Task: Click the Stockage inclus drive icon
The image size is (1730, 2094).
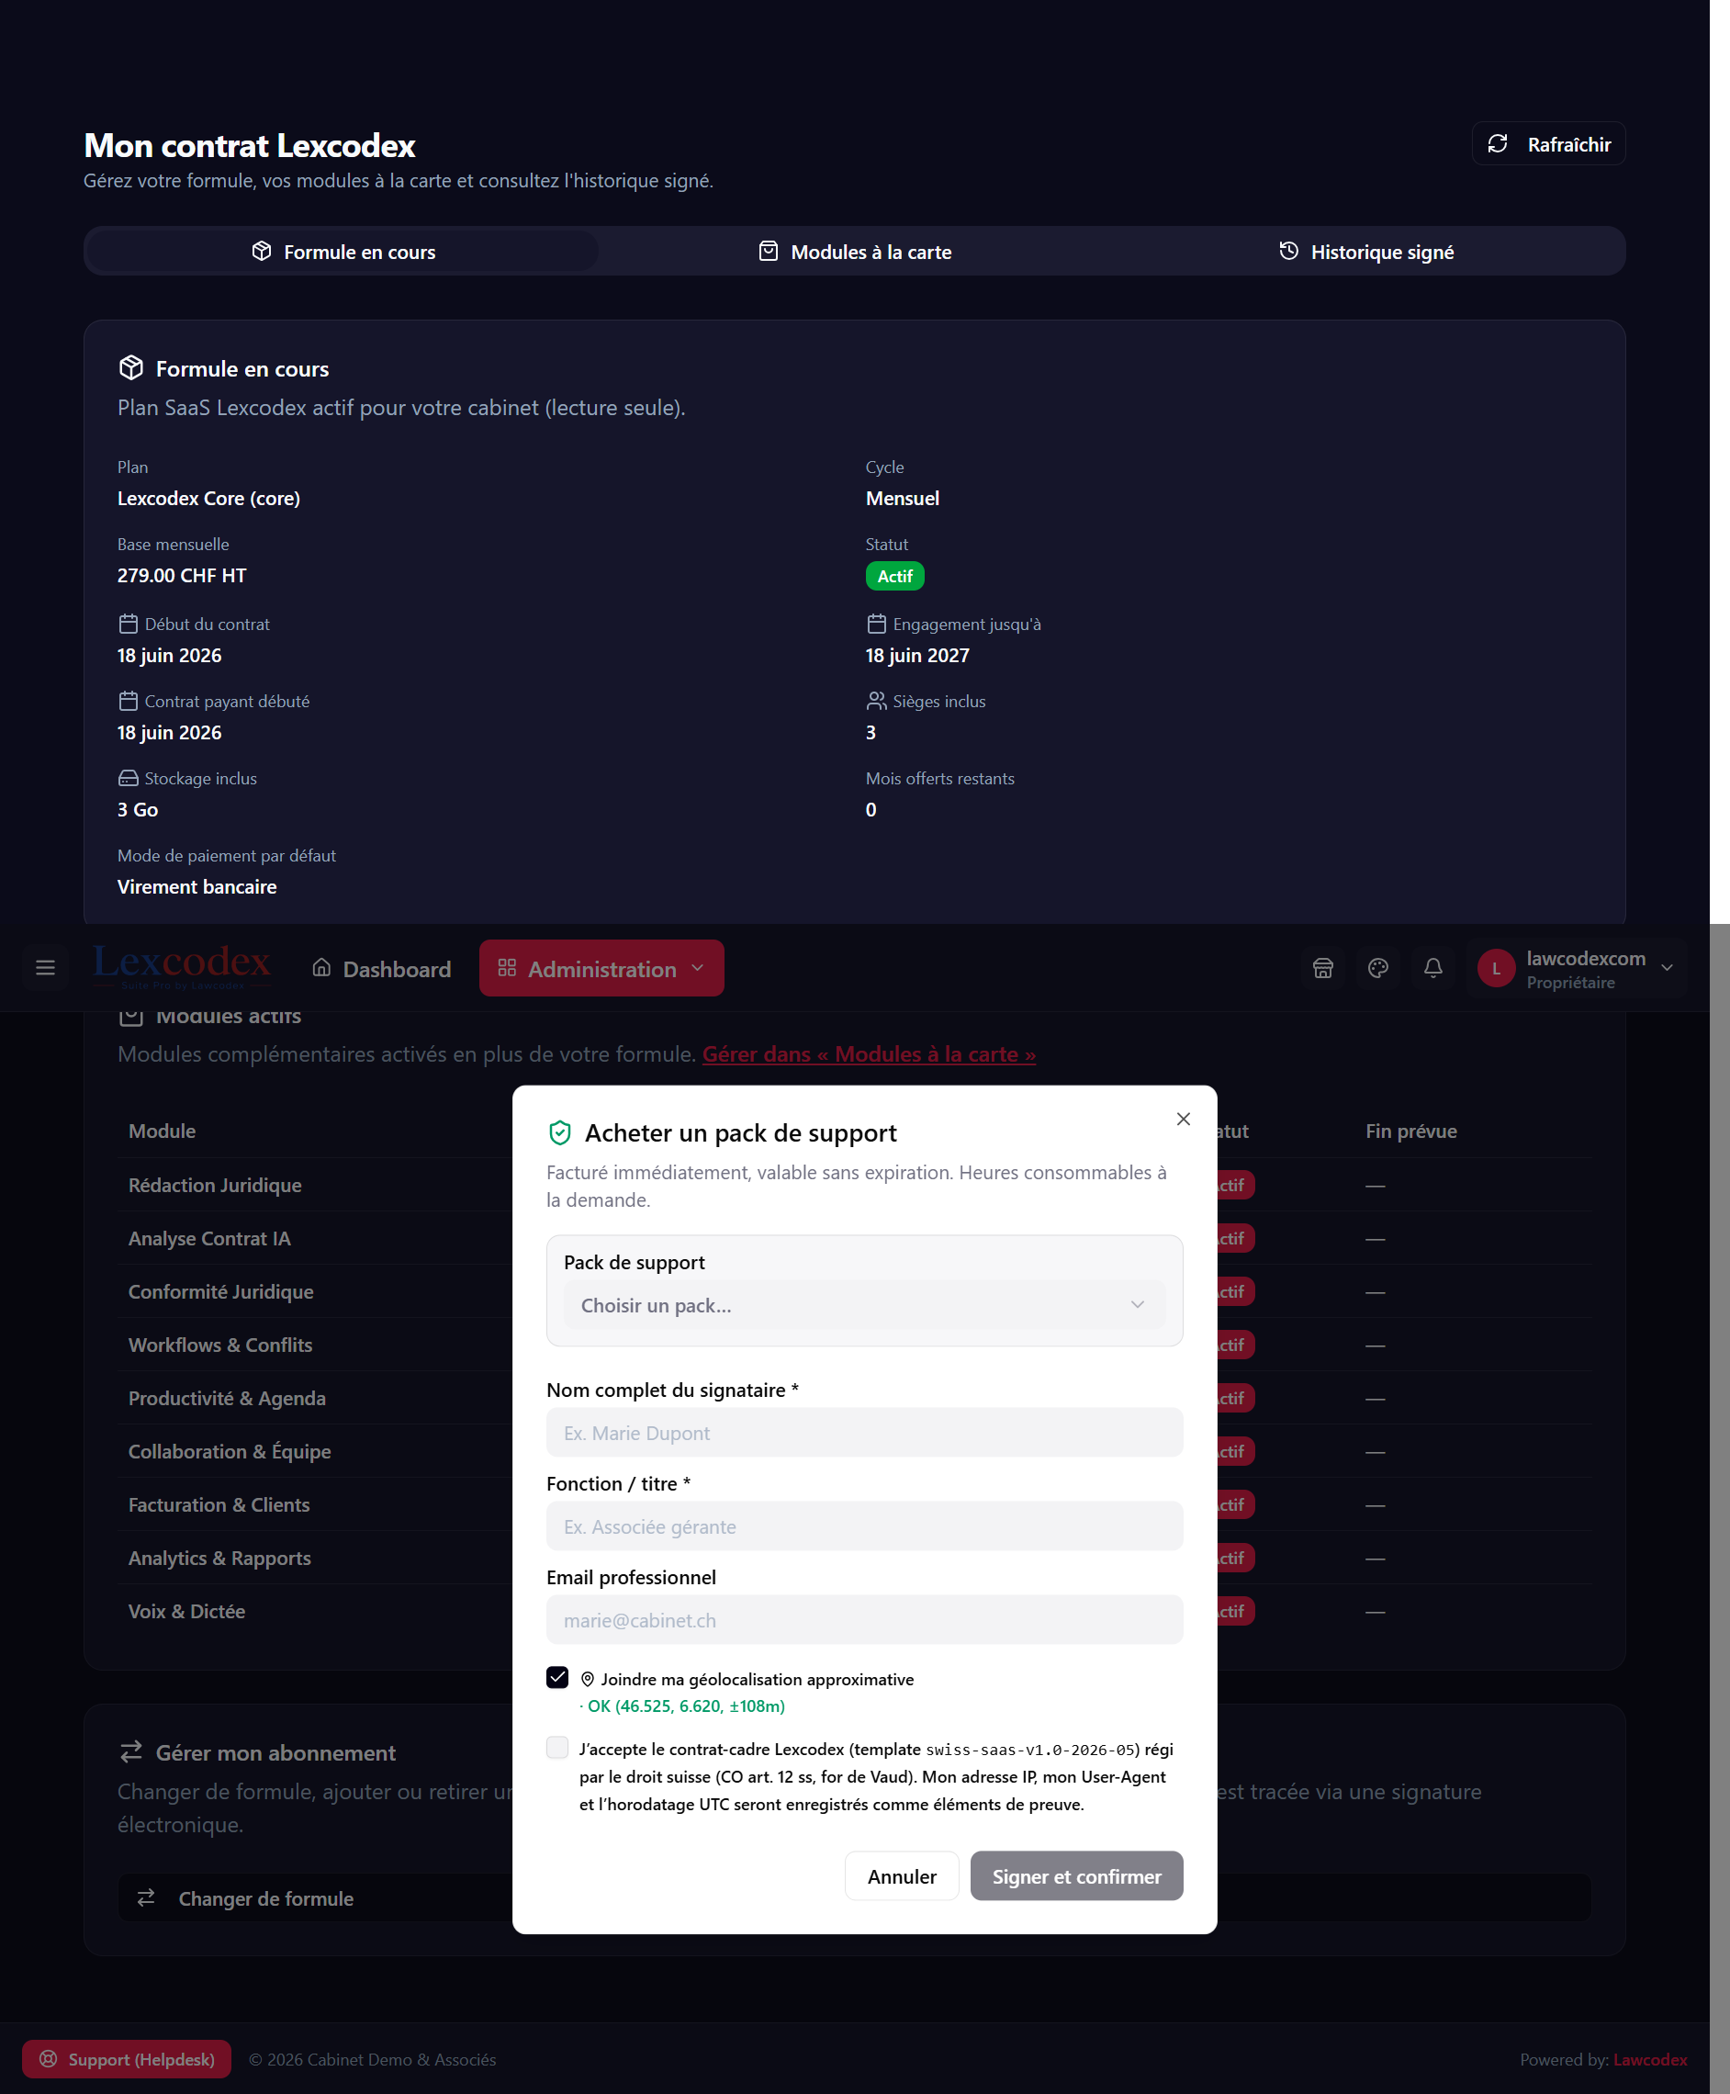Action: [128, 779]
